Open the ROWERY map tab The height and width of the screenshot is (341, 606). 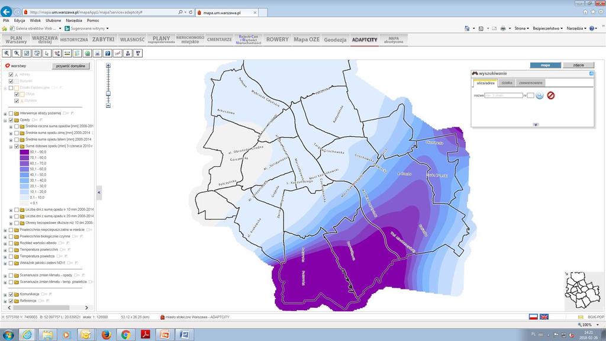pyautogui.click(x=277, y=40)
